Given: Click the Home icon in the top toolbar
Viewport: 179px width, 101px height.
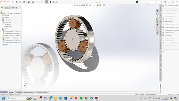Looking at the screenshot, I should (x=17, y=2).
